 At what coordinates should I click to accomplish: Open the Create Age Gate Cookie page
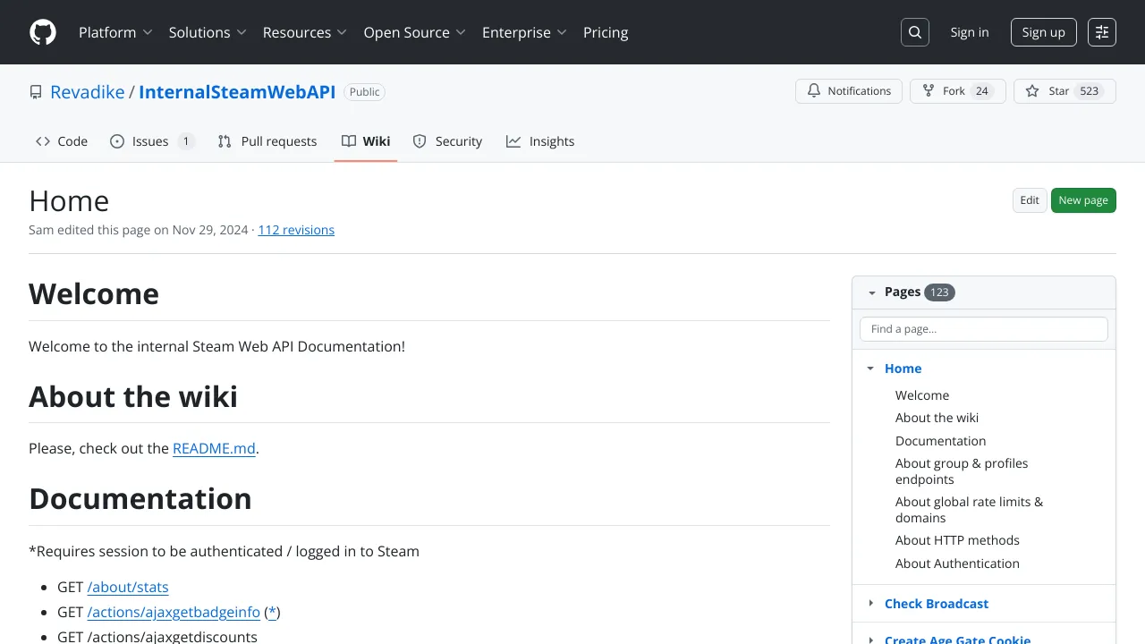tap(957, 640)
